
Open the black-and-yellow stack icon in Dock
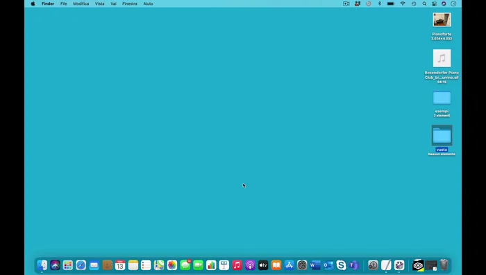point(418,265)
